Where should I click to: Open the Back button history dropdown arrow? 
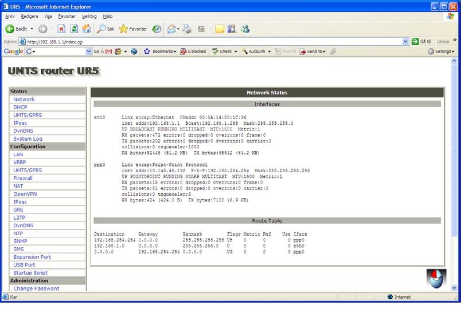32,29
